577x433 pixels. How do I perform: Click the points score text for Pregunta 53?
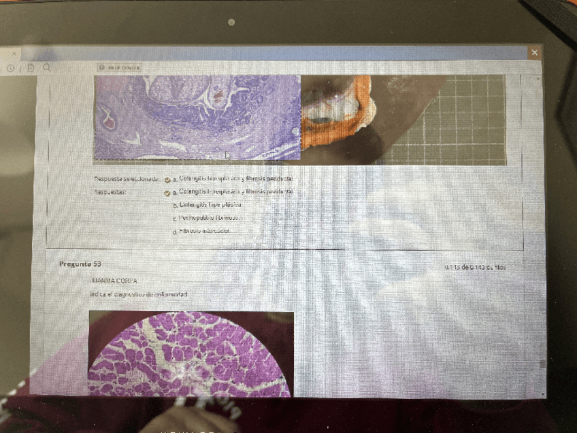pyautogui.click(x=475, y=268)
